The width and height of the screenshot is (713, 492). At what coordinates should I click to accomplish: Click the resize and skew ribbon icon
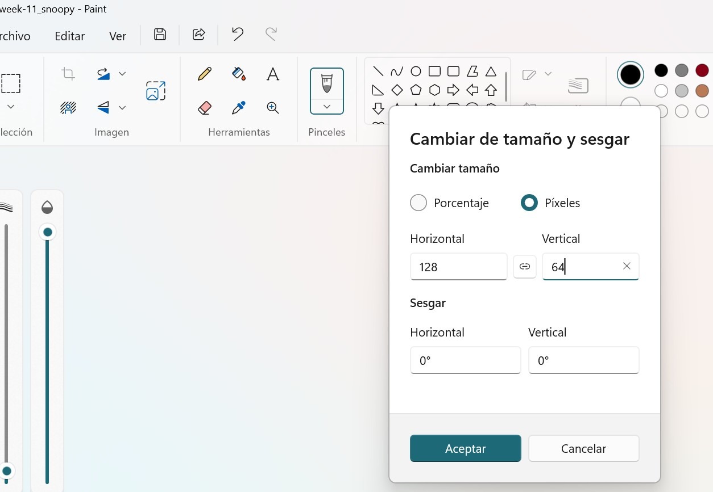[156, 91]
